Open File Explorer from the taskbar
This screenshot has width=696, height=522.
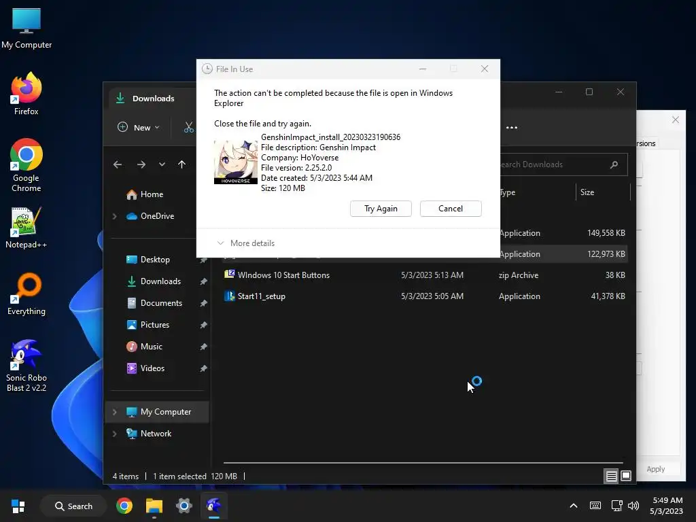coord(154,506)
